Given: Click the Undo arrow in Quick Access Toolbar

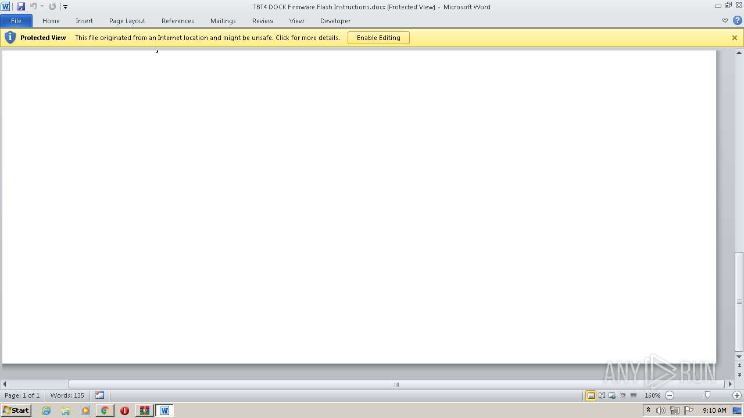Looking at the screenshot, I should 33,6.
